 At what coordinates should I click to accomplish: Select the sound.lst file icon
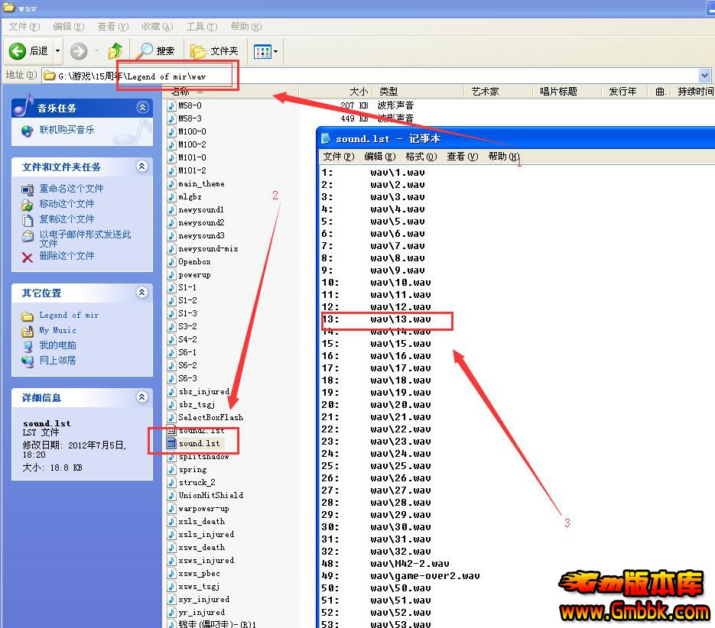172,443
